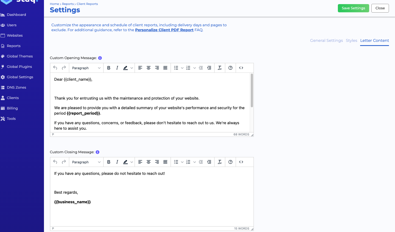
Task: Open the Personalize Client PDF Report link
Action: pos(164,30)
